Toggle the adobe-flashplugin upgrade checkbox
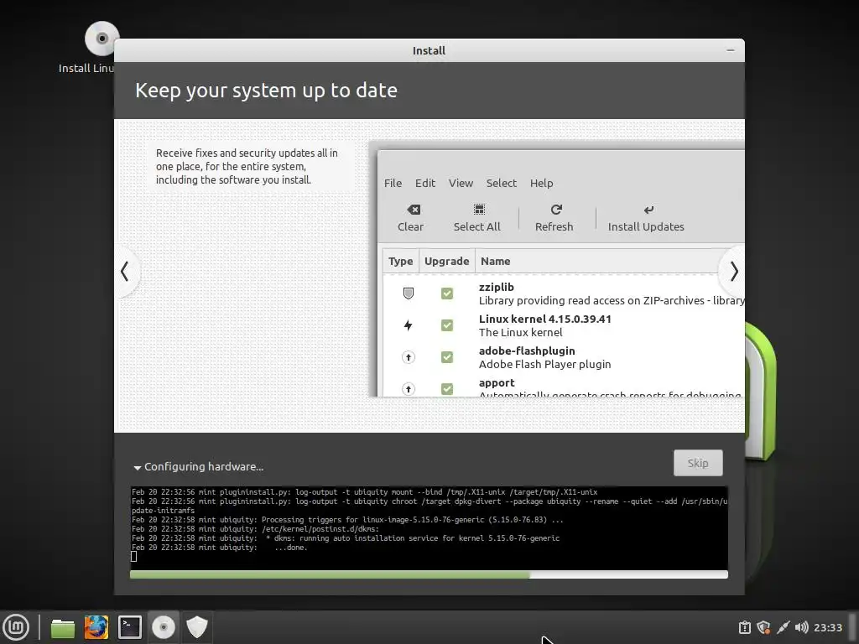859x644 pixels. (447, 357)
